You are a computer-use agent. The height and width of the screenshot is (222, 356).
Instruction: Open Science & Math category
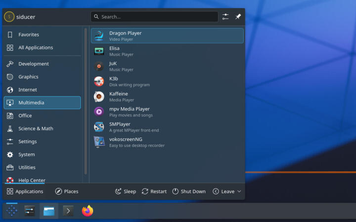coord(42,128)
